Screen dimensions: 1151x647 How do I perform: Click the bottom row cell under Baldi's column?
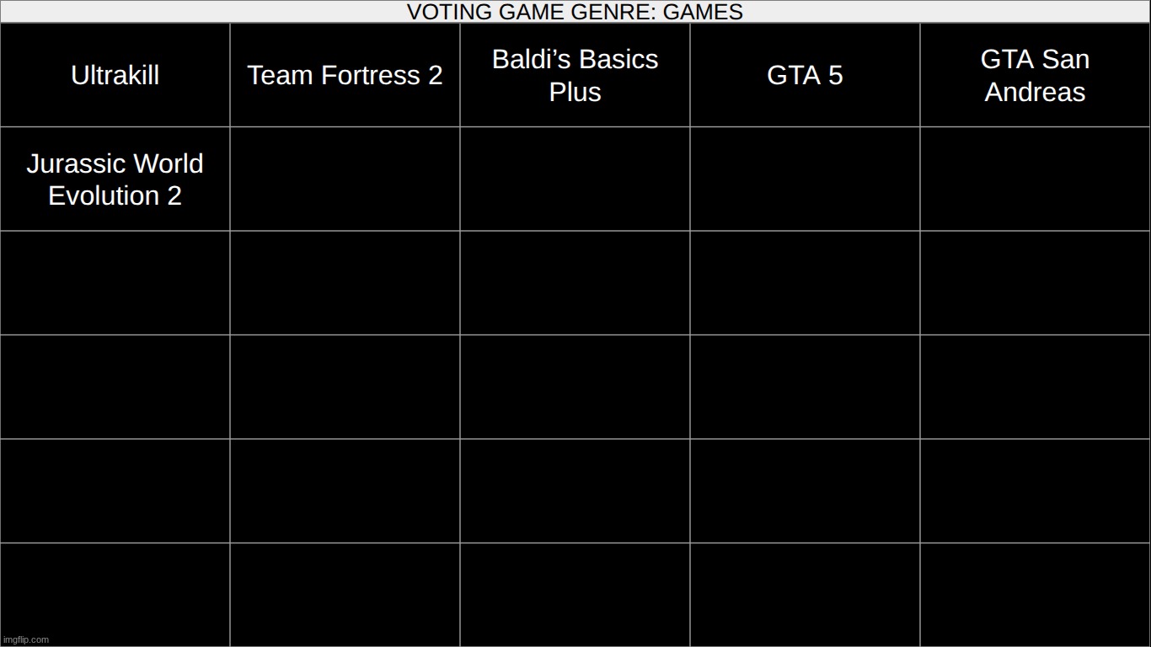pos(575,595)
